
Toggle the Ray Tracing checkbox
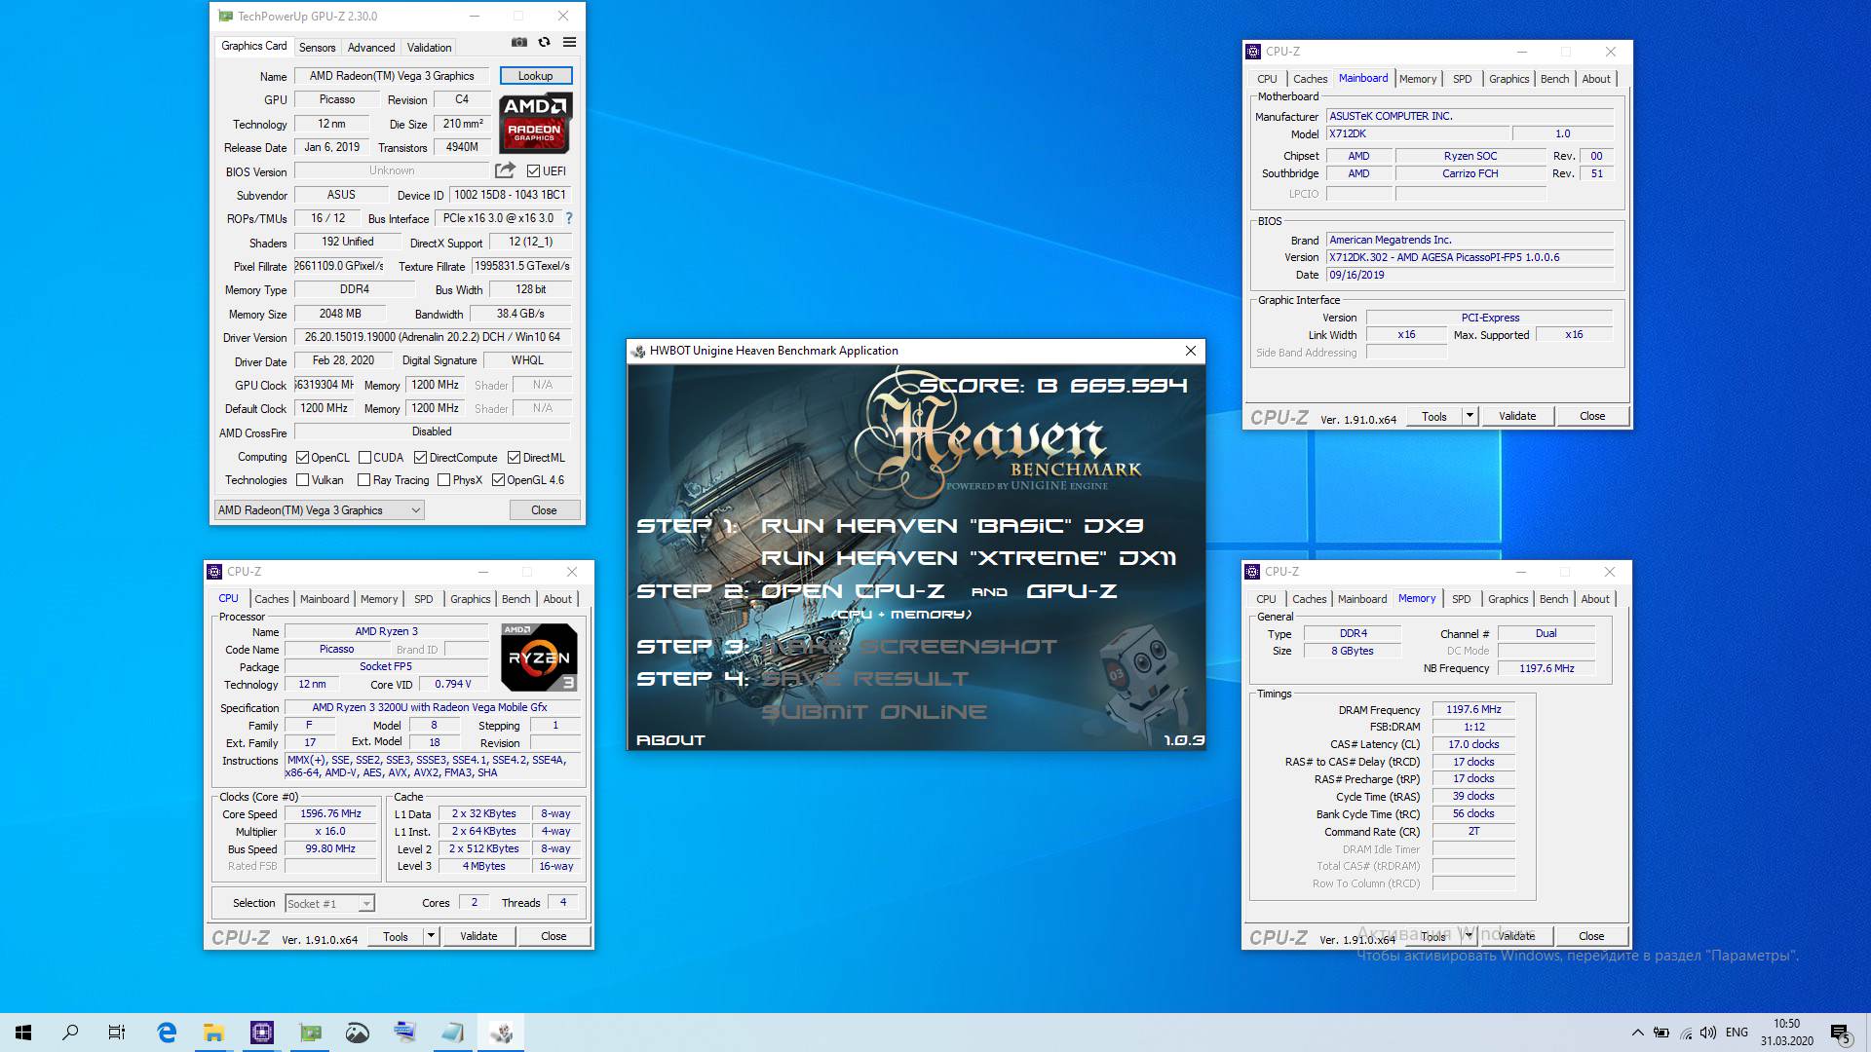(363, 480)
